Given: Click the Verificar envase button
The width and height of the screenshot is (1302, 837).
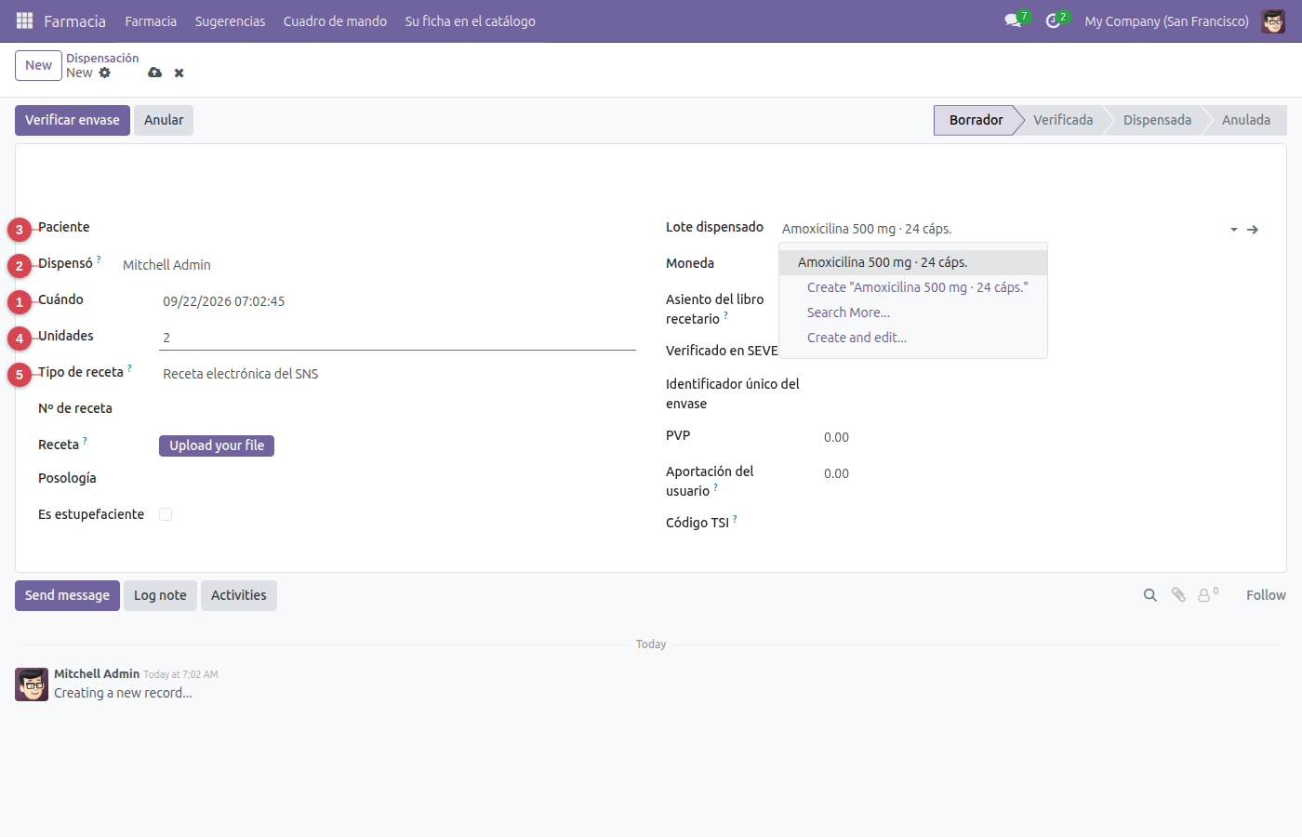Looking at the screenshot, I should pos(73,120).
